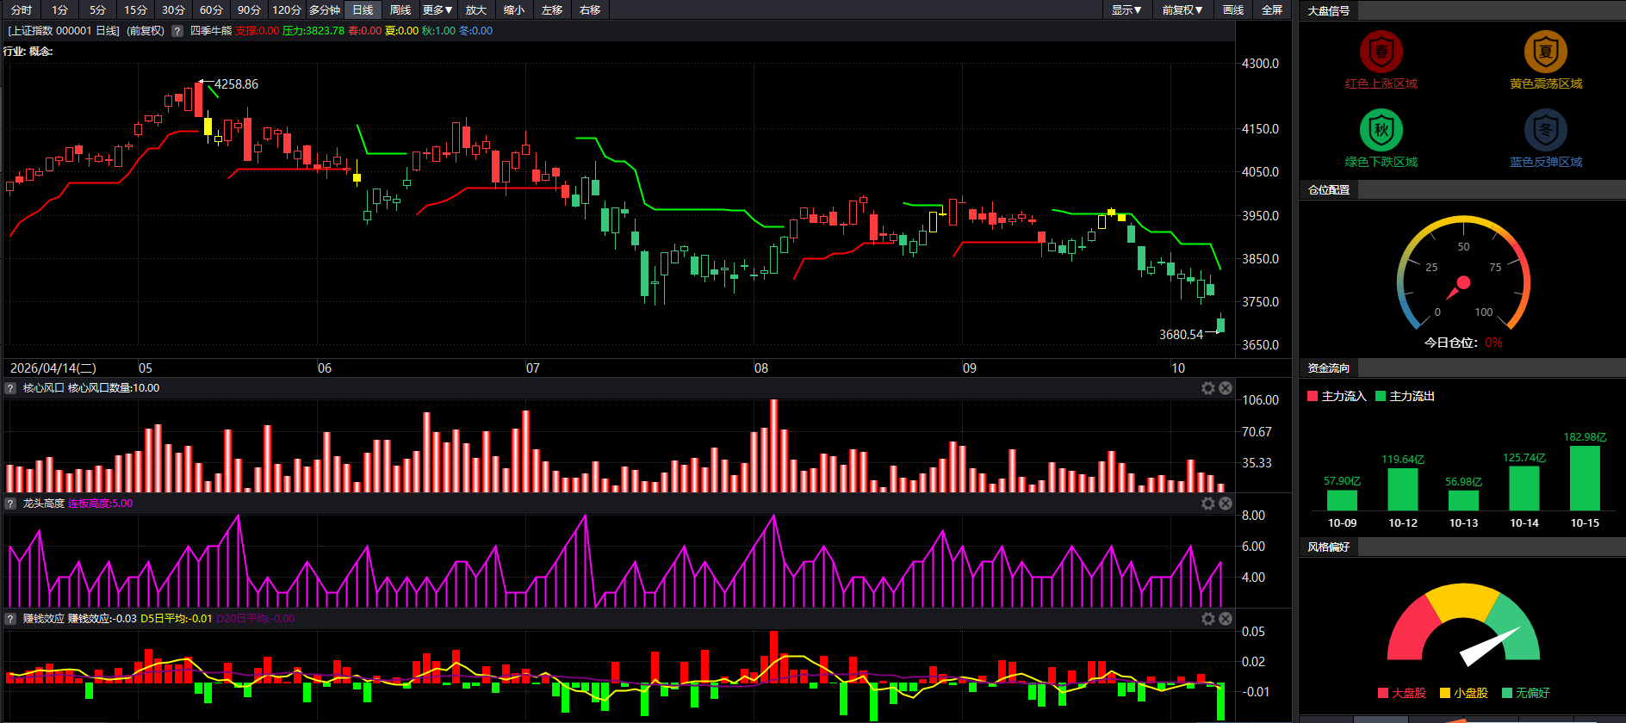This screenshot has height=723, width=1626.
Task: Expand the 更多 periods dropdown
Action: coord(438,9)
